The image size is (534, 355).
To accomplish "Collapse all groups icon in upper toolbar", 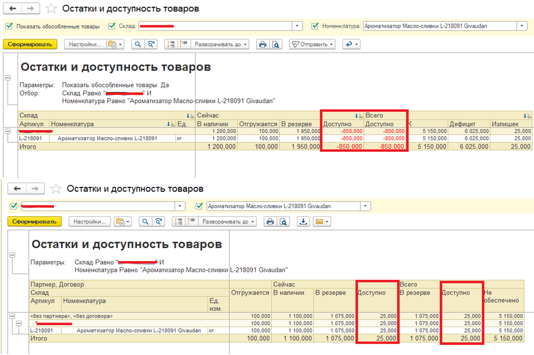I will pos(171,44).
